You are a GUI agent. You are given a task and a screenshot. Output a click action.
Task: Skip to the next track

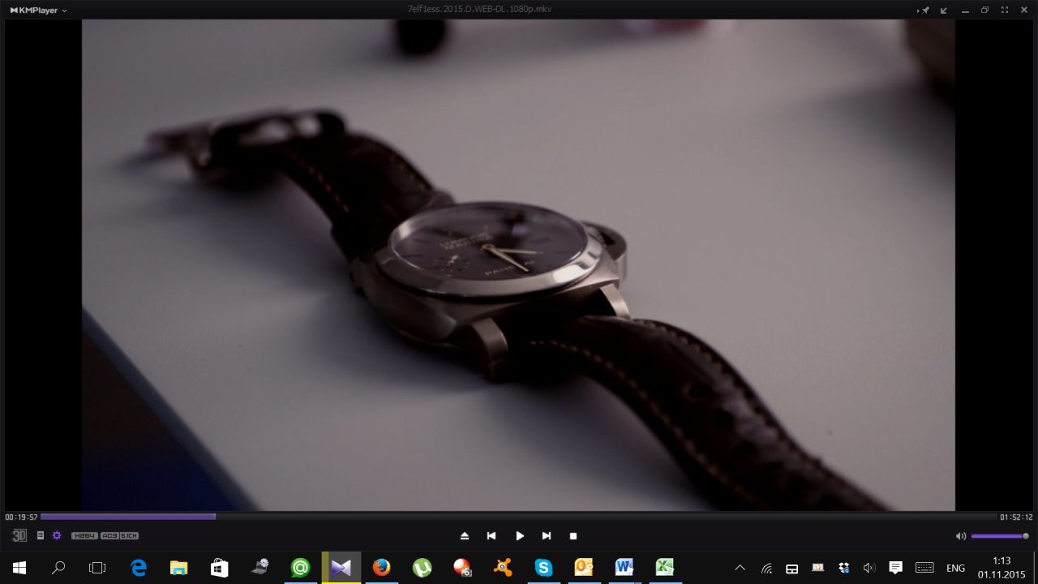[547, 536]
